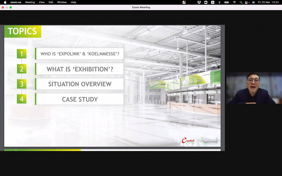Open the input source 'A' icon

[x=213, y=2]
